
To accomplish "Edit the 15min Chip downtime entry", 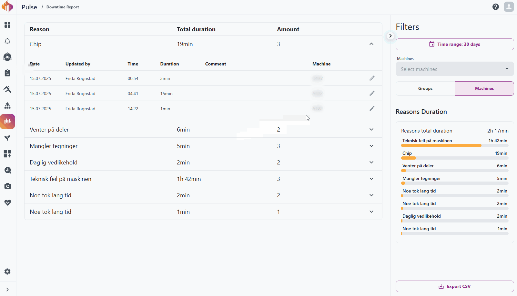I will point(372,94).
